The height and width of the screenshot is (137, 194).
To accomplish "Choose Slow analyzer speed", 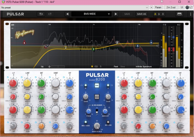I will 123,66.
